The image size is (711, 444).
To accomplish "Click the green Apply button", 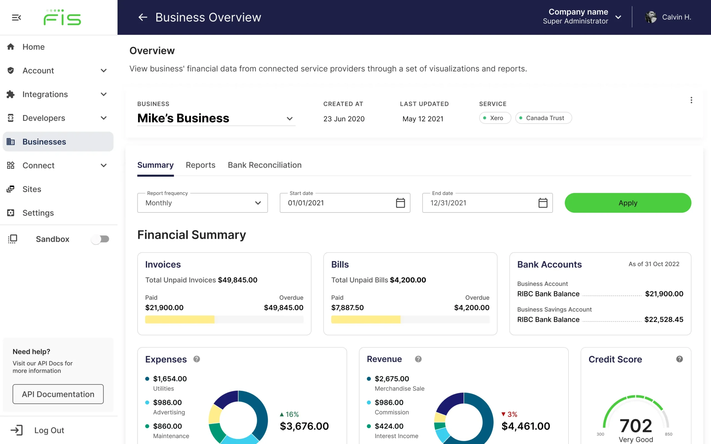I will 628,203.
